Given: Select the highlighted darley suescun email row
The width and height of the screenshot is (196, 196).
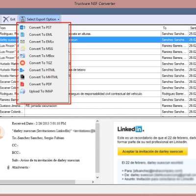Looking at the screenshot, I should click(98, 40).
